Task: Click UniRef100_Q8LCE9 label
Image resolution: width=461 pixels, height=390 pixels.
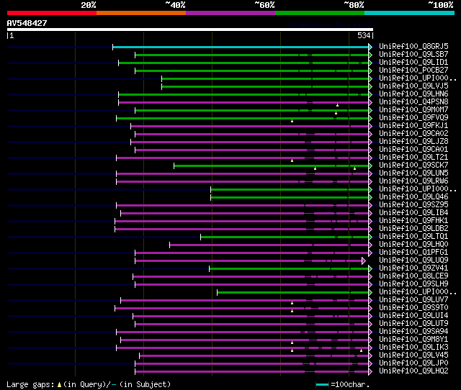Action: click(x=413, y=276)
